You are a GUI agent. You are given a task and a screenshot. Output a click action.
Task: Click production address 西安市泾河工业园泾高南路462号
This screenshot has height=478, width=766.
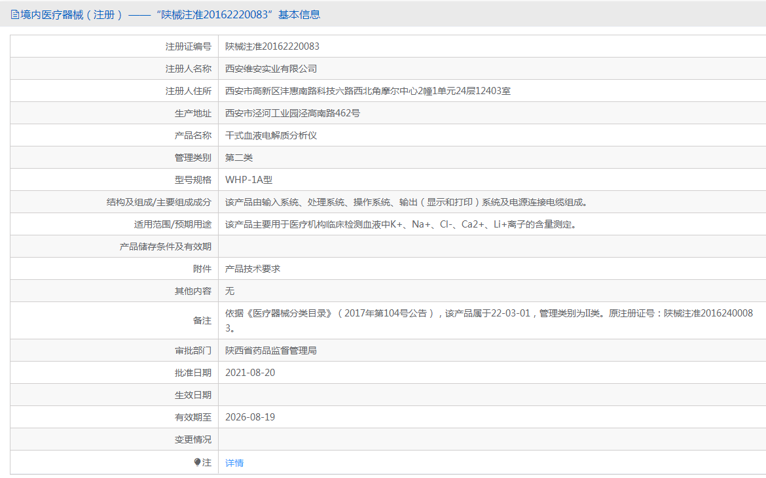pyautogui.click(x=293, y=113)
